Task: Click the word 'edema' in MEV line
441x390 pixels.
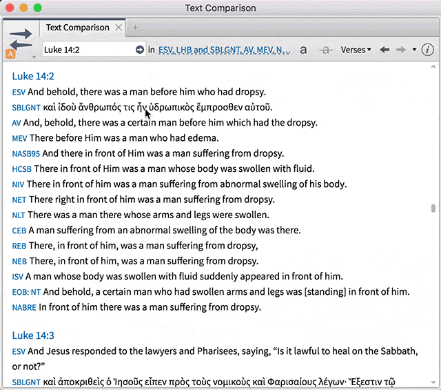Action: pyautogui.click(x=202, y=138)
